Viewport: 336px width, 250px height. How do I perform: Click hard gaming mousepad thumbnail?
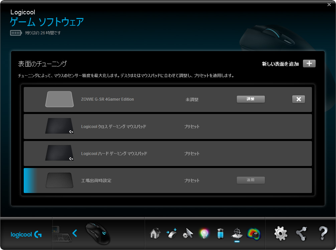pyautogui.click(x=59, y=153)
